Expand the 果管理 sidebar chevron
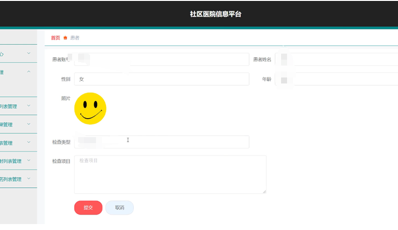 coord(28,124)
